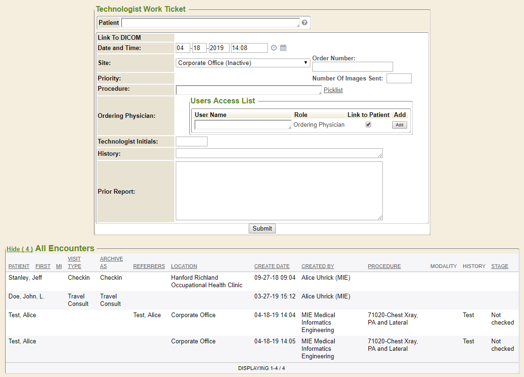This screenshot has height=377, width=524.
Task: Open the calendar date picker icon
Action: (x=283, y=48)
